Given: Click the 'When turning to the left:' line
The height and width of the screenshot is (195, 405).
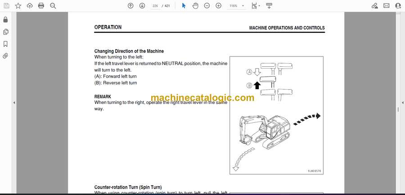Looking at the screenshot, I should (119, 57).
